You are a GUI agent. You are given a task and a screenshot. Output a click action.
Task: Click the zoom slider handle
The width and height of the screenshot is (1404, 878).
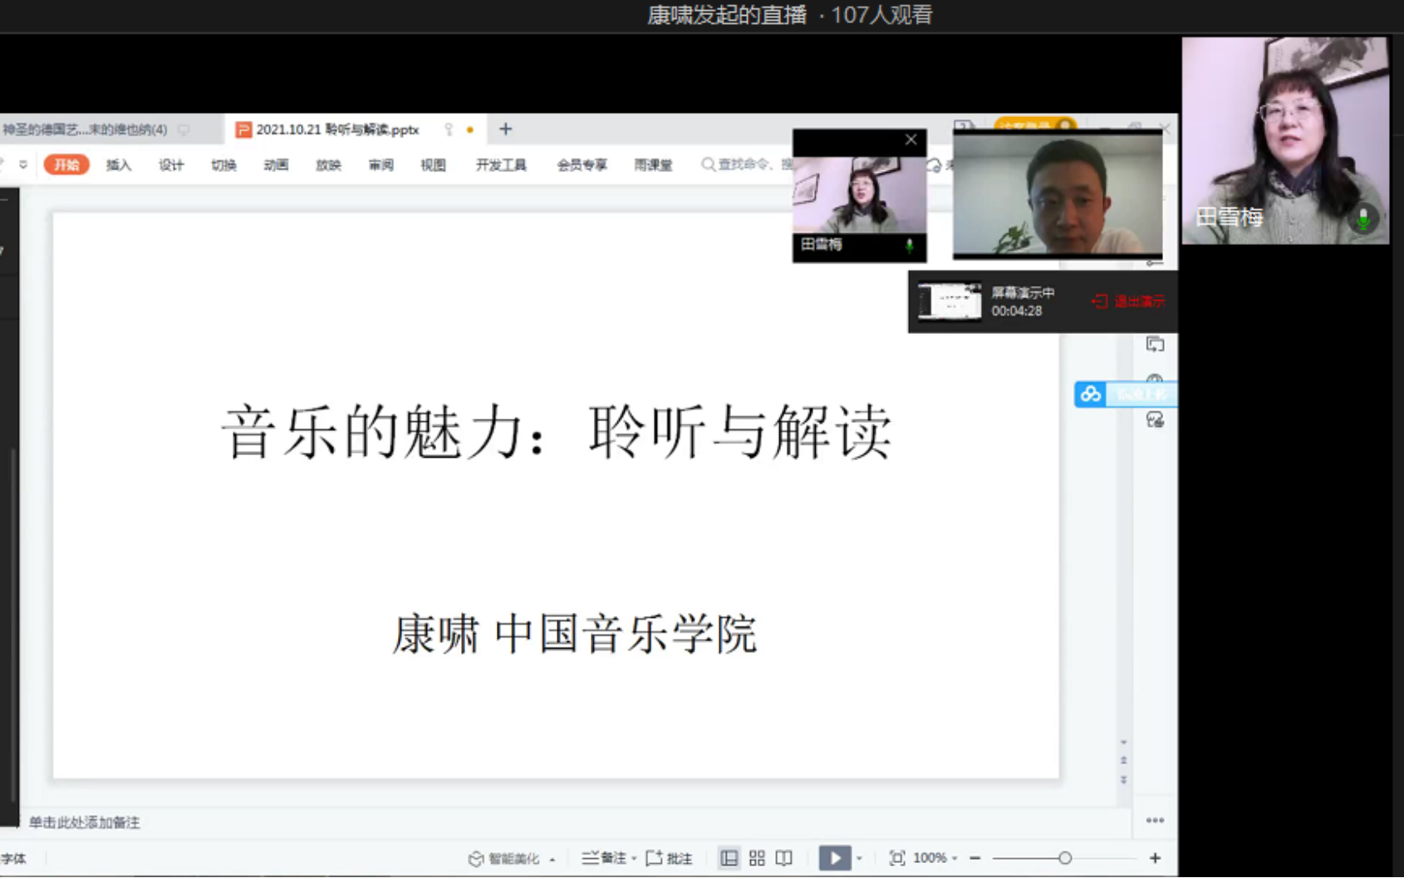pos(1065,858)
